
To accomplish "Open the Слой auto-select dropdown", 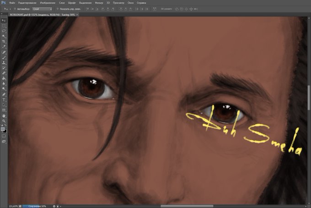I will pos(42,9).
